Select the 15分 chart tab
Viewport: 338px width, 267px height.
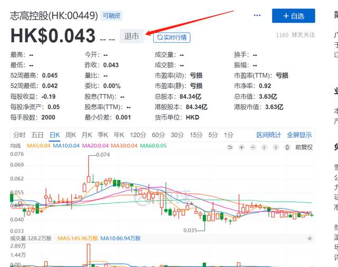click(196, 135)
